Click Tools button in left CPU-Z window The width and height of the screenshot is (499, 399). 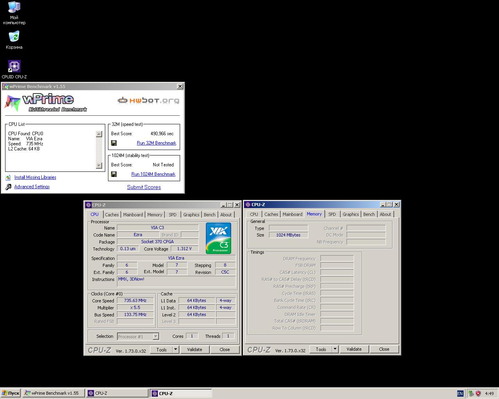click(x=161, y=350)
